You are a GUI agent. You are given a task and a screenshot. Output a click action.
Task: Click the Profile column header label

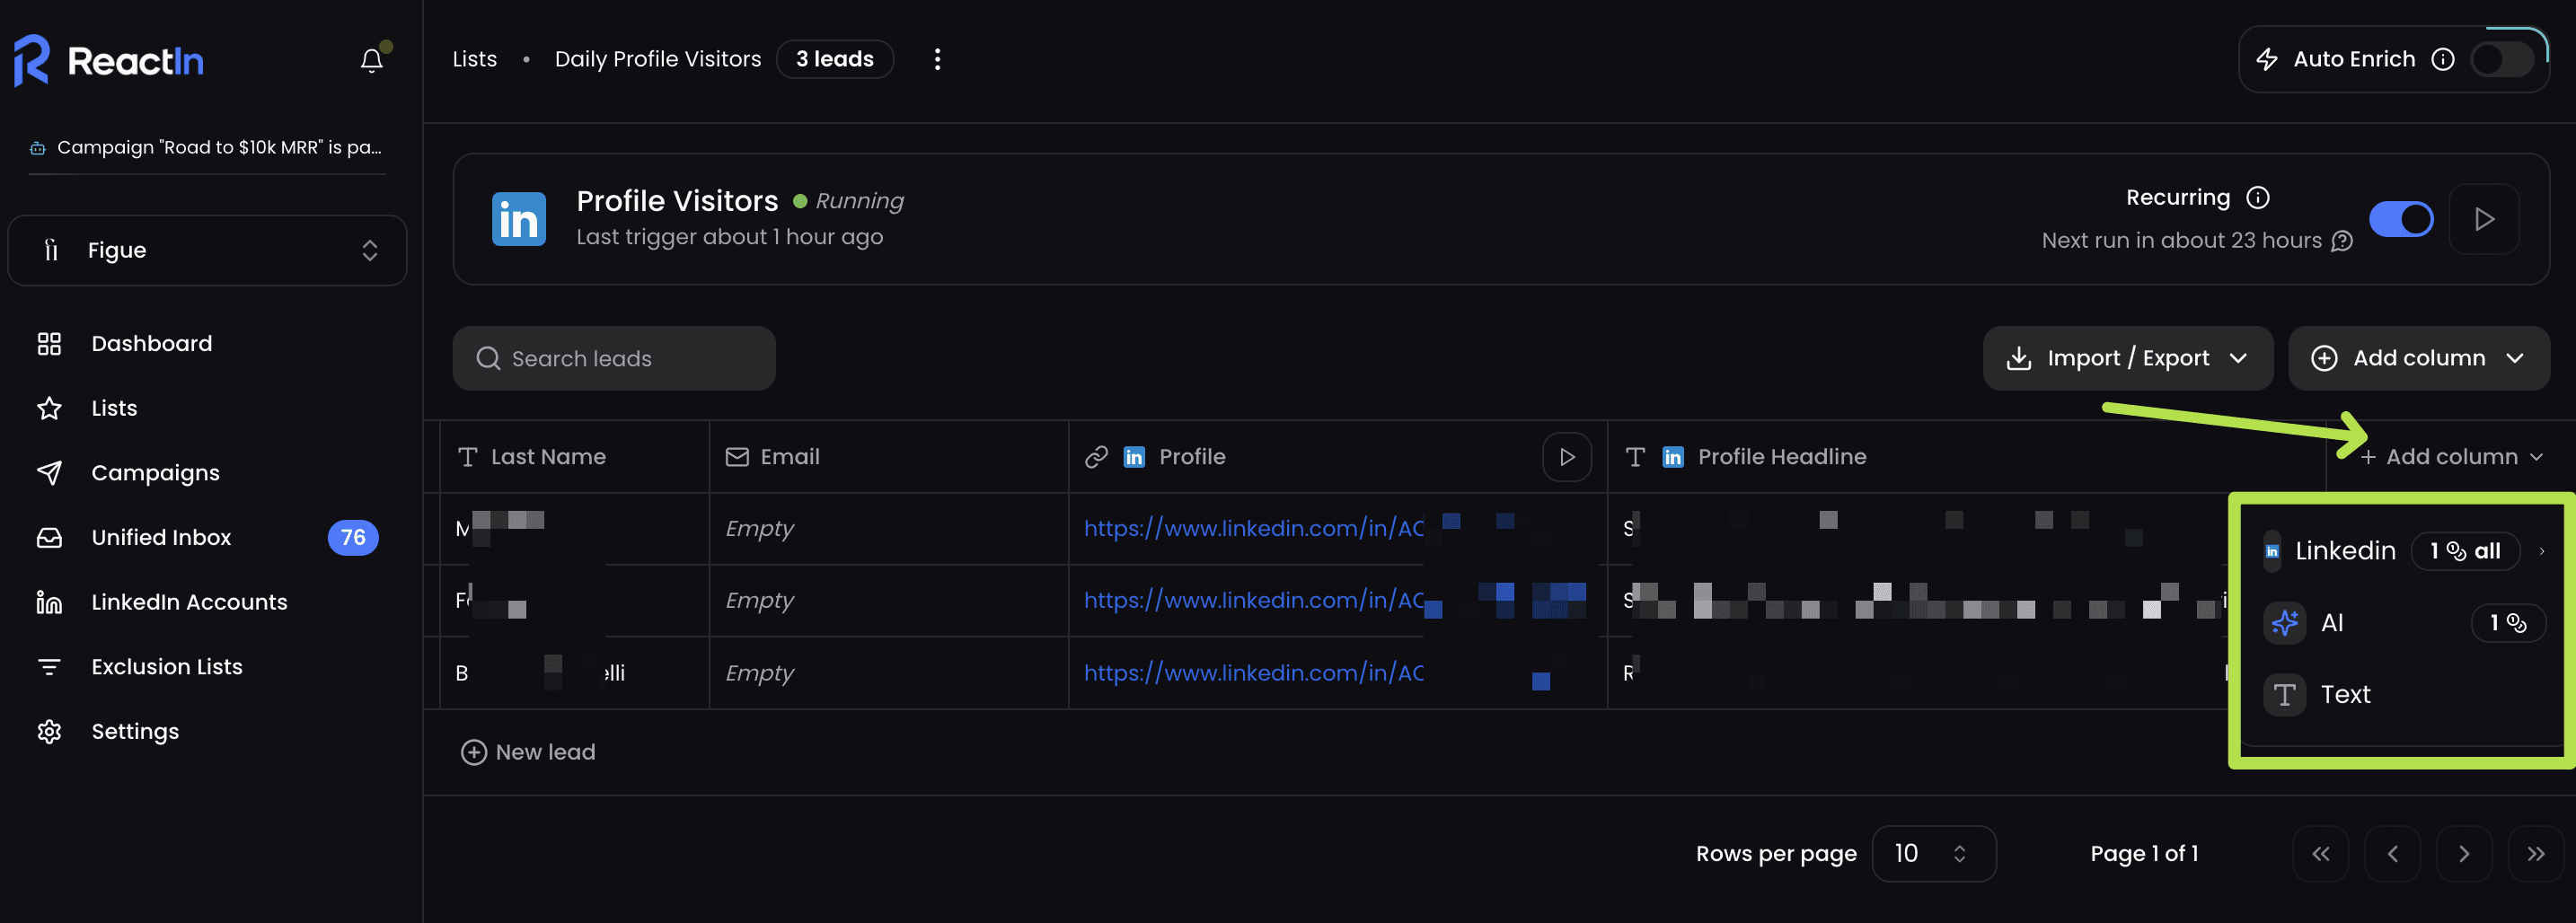point(1191,457)
